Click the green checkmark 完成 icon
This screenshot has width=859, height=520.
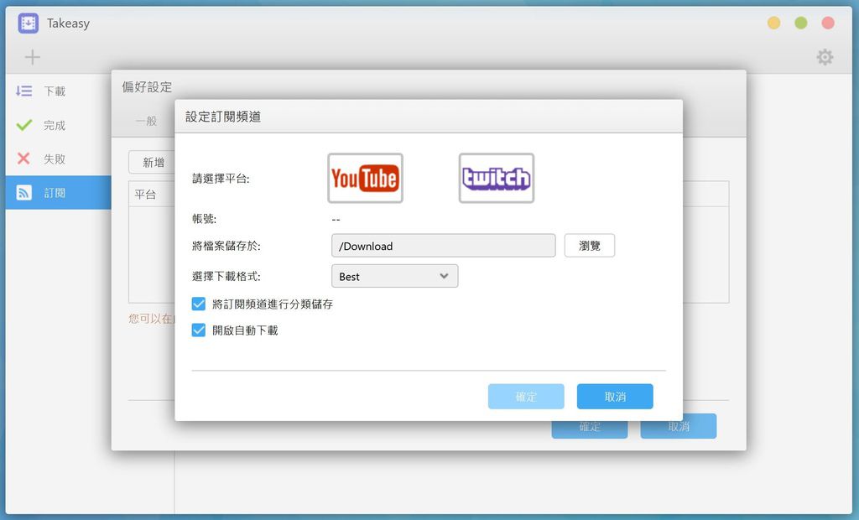(x=24, y=125)
